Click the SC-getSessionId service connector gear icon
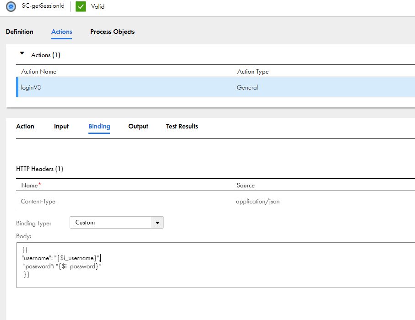The height and width of the screenshot is (320, 415). 11,6
